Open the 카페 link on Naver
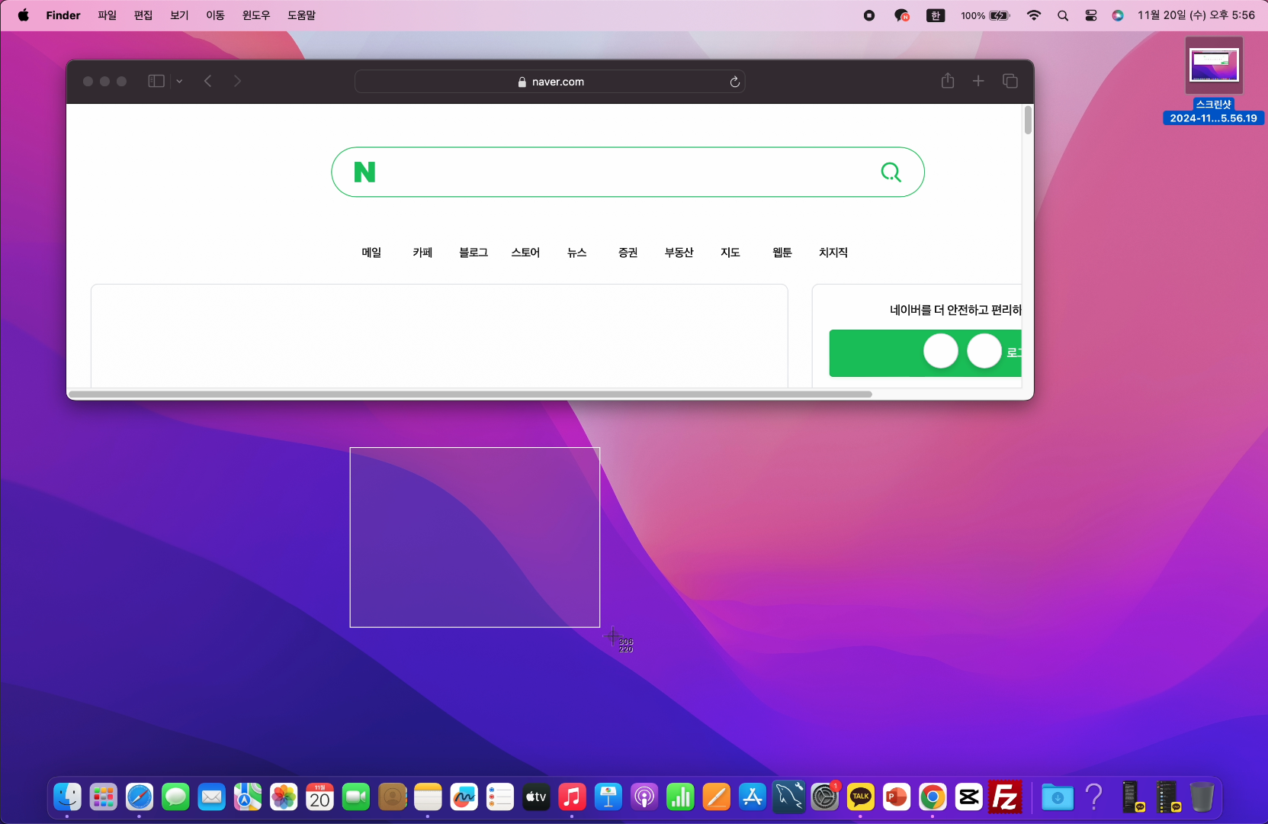The height and width of the screenshot is (824, 1268). pos(422,253)
